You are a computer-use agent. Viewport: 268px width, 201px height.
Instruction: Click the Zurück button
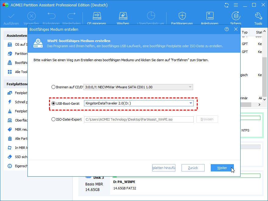coord(193,168)
